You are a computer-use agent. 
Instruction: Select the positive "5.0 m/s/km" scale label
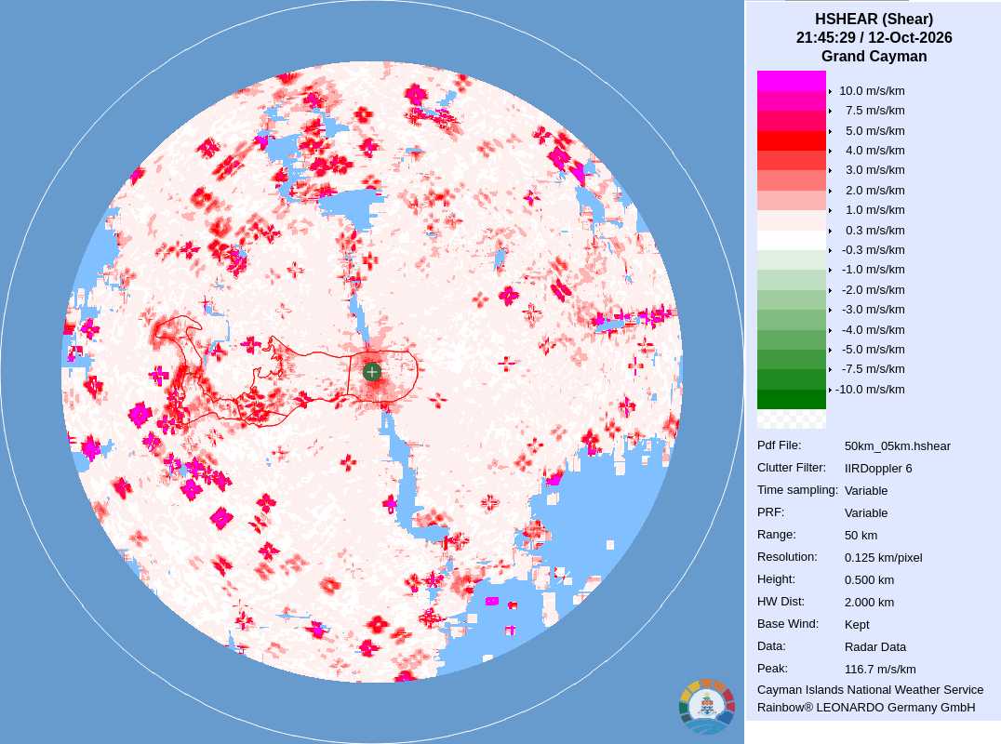(x=874, y=131)
